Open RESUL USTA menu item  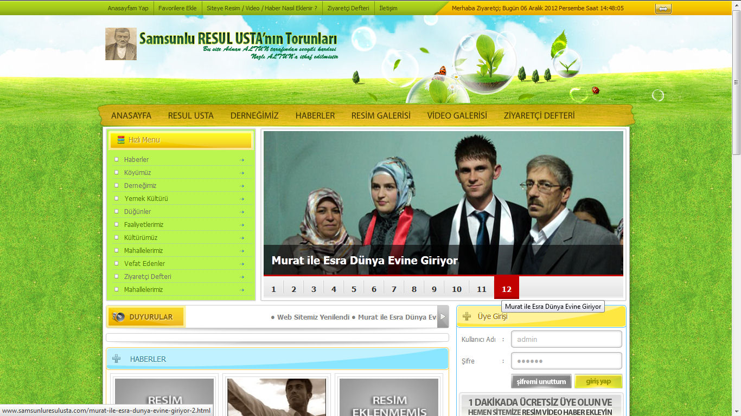[191, 115]
